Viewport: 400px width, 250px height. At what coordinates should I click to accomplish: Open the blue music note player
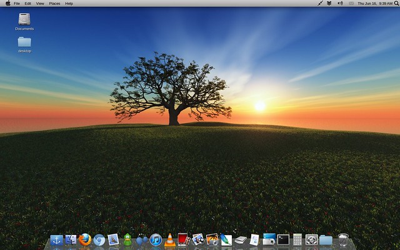(156, 240)
